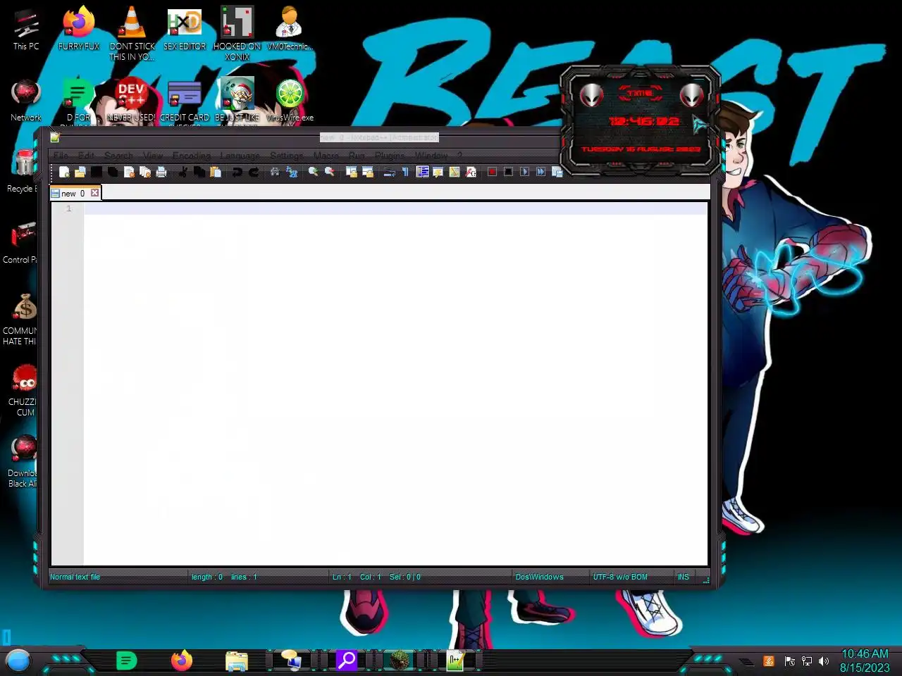Open the HxD editor desktop icon
The image size is (902, 676).
(x=185, y=30)
